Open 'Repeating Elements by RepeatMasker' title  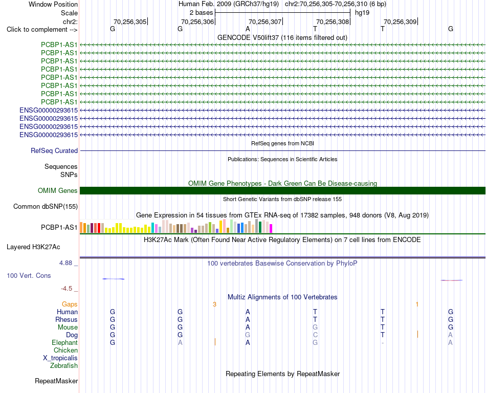tap(282, 374)
